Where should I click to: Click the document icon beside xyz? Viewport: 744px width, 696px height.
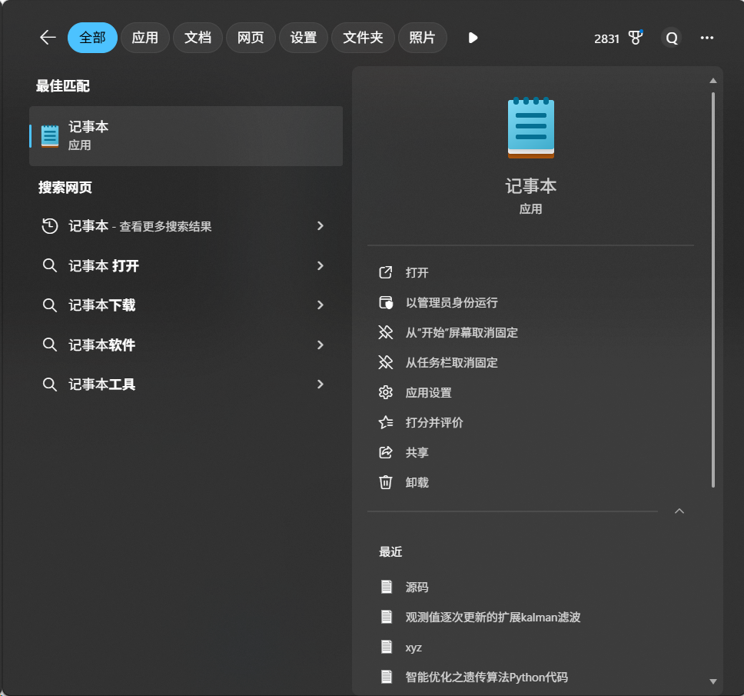coord(387,647)
